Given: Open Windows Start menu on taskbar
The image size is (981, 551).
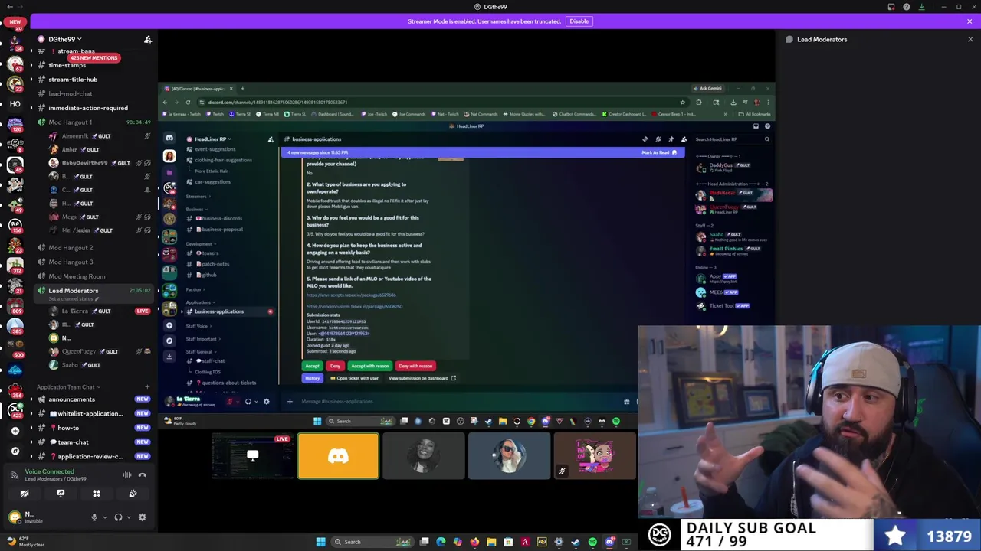Looking at the screenshot, I should [320, 542].
